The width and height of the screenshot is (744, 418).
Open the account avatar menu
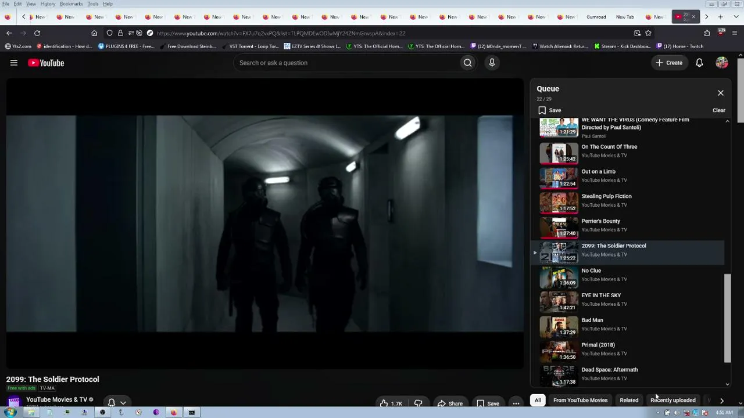click(722, 63)
